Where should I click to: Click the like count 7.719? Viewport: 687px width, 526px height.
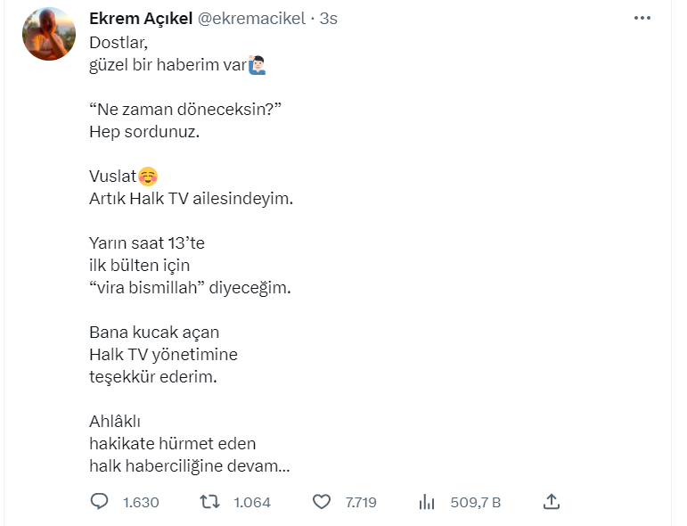pyautogui.click(x=361, y=503)
